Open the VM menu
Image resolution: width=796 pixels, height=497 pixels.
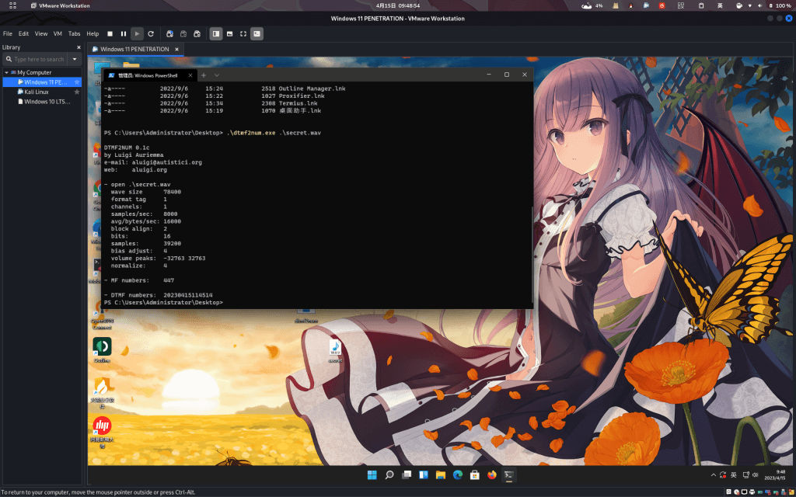point(58,34)
